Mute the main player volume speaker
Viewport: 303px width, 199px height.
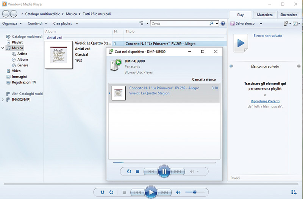point(178,192)
